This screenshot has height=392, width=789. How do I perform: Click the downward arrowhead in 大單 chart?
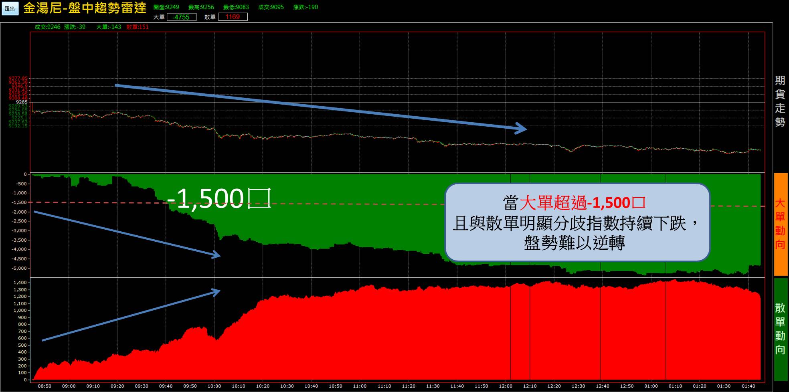coord(217,255)
